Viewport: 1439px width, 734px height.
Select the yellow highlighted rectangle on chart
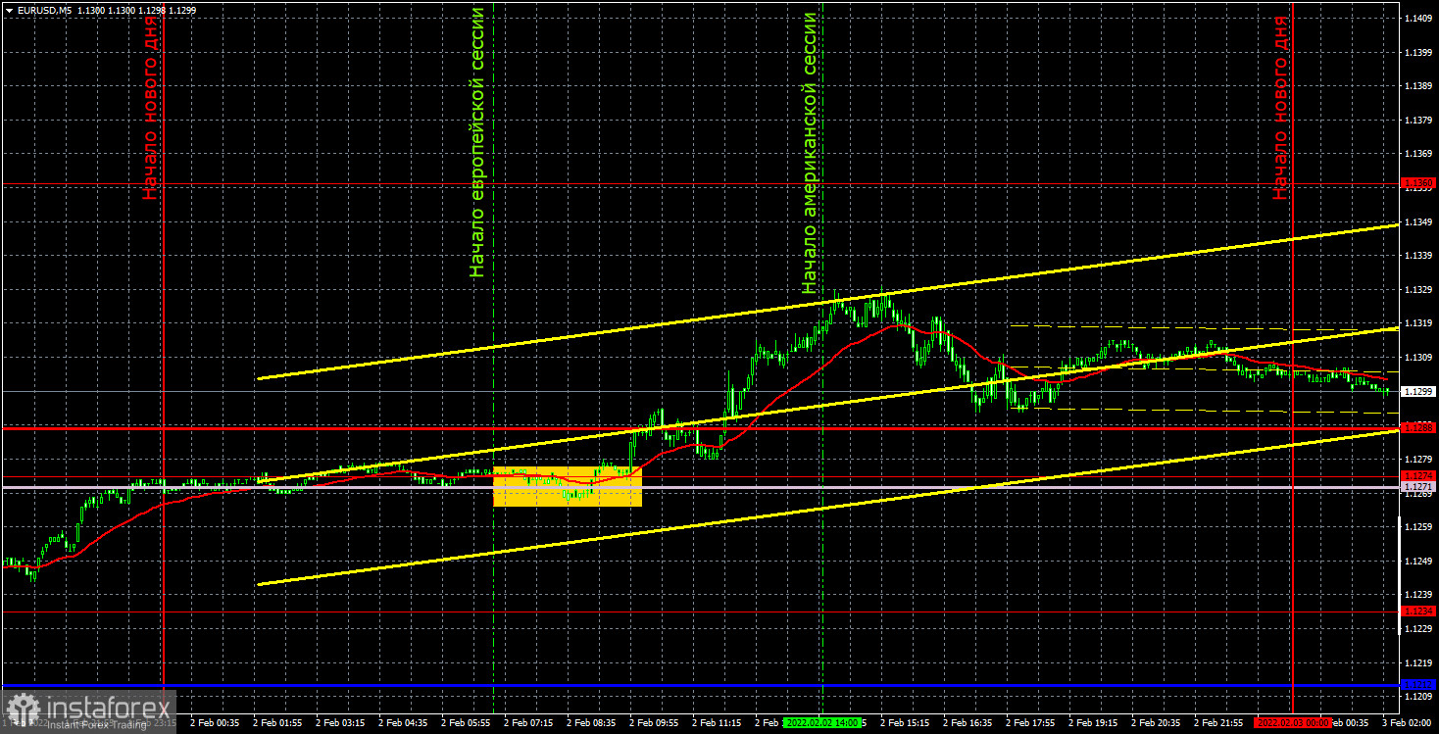click(x=568, y=486)
